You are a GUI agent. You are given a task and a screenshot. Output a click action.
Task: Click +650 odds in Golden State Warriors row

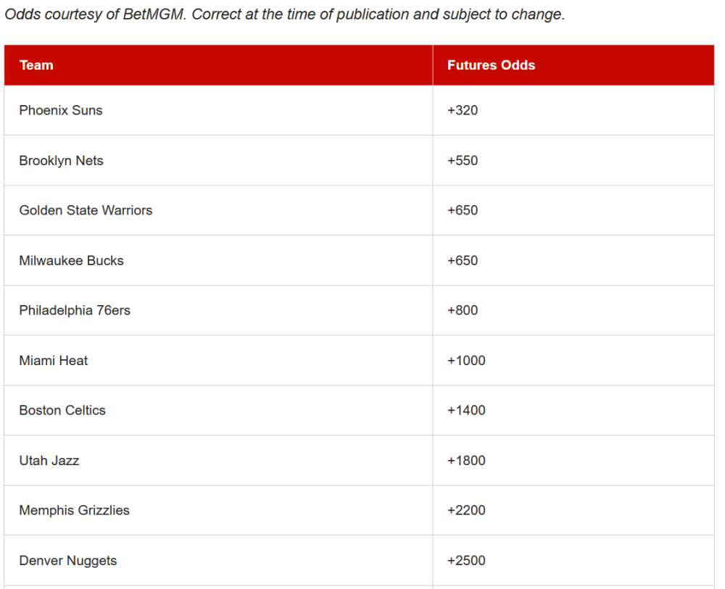pos(463,210)
